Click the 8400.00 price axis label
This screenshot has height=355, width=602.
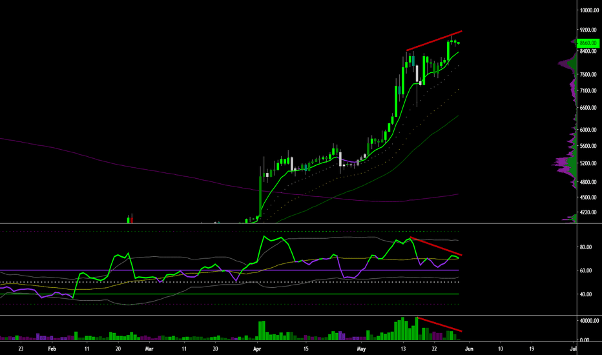point(588,51)
